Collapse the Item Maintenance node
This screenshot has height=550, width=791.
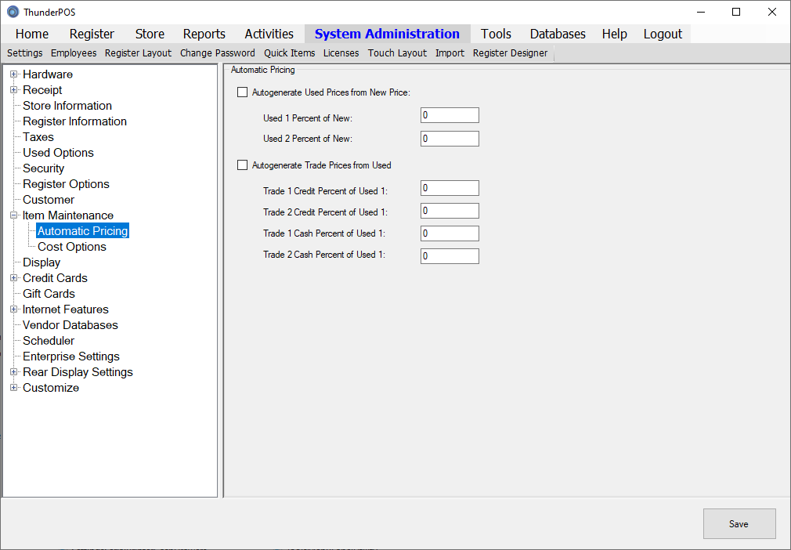point(13,215)
